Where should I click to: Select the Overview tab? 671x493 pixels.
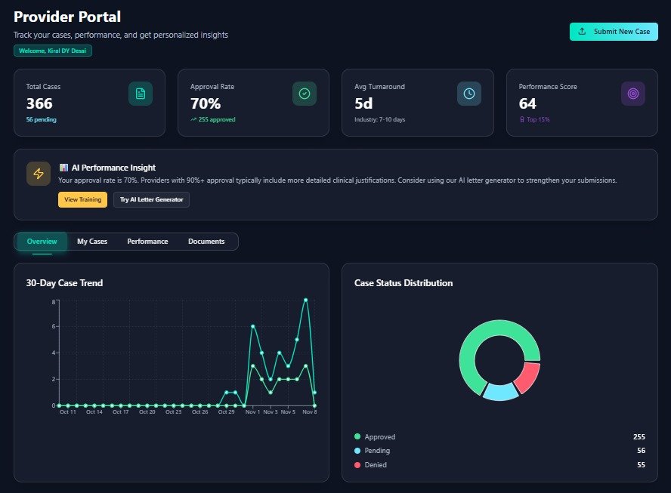coord(42,242)
